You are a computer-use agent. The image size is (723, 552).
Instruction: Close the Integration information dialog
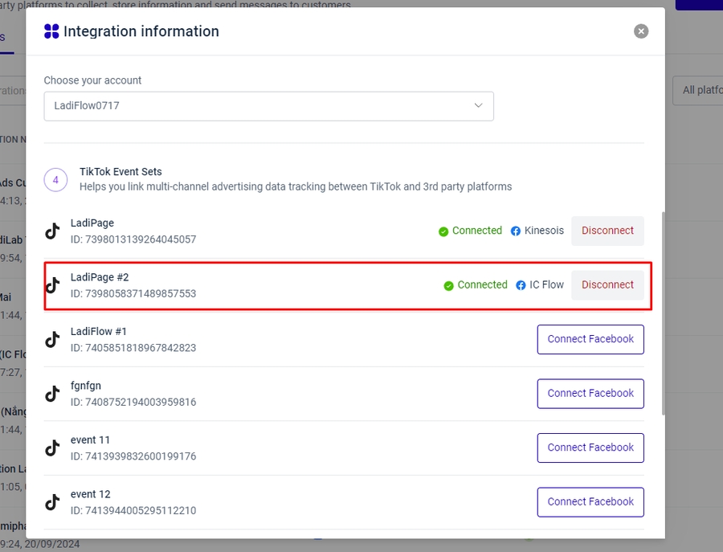pyautogui.click(x=640, y=31)
